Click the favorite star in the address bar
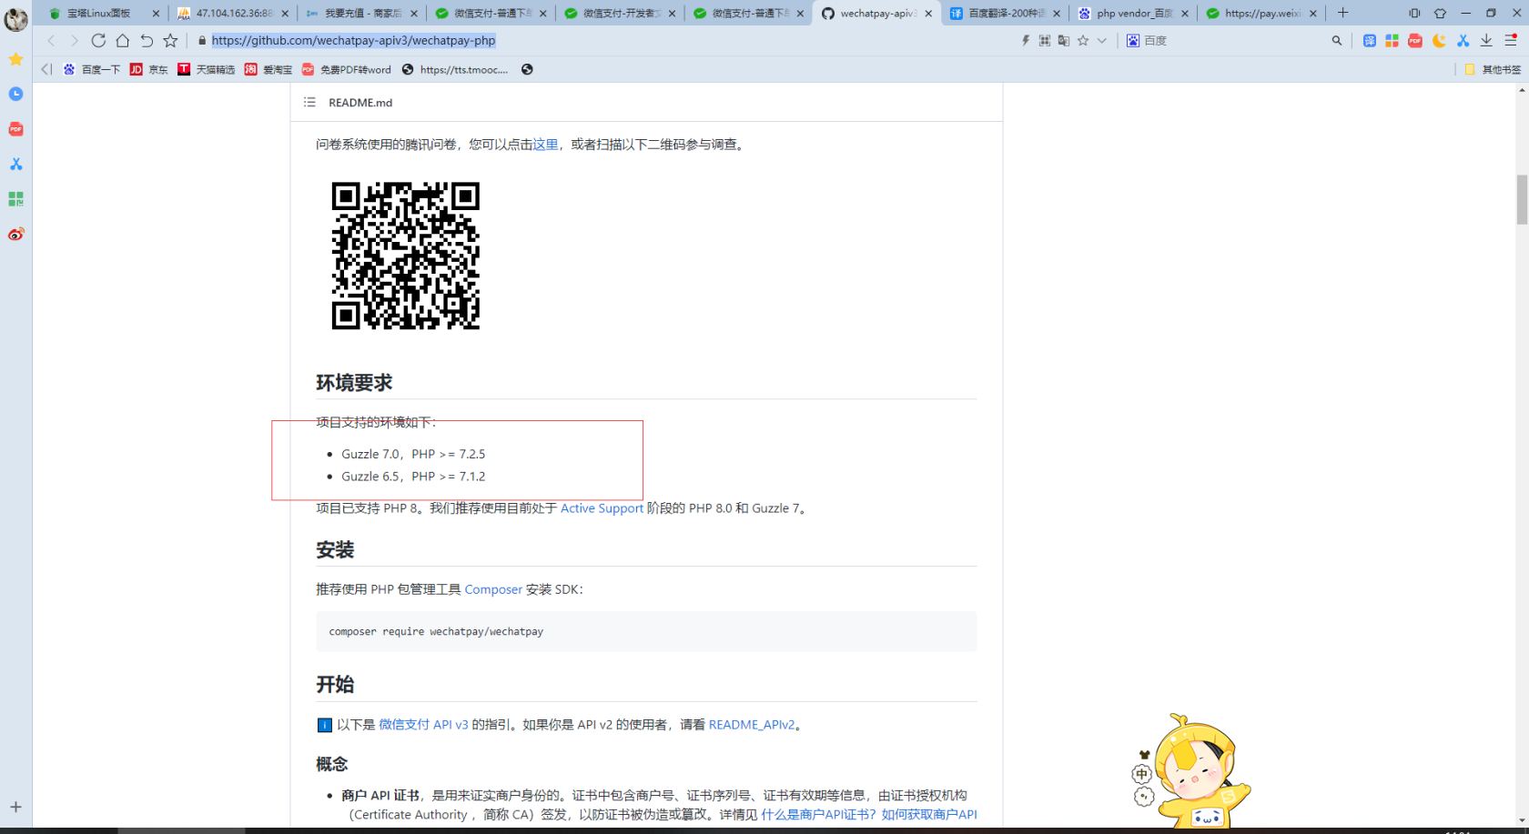The height and width of the screenshot is (834, 1529). (x=1083, y=40)
